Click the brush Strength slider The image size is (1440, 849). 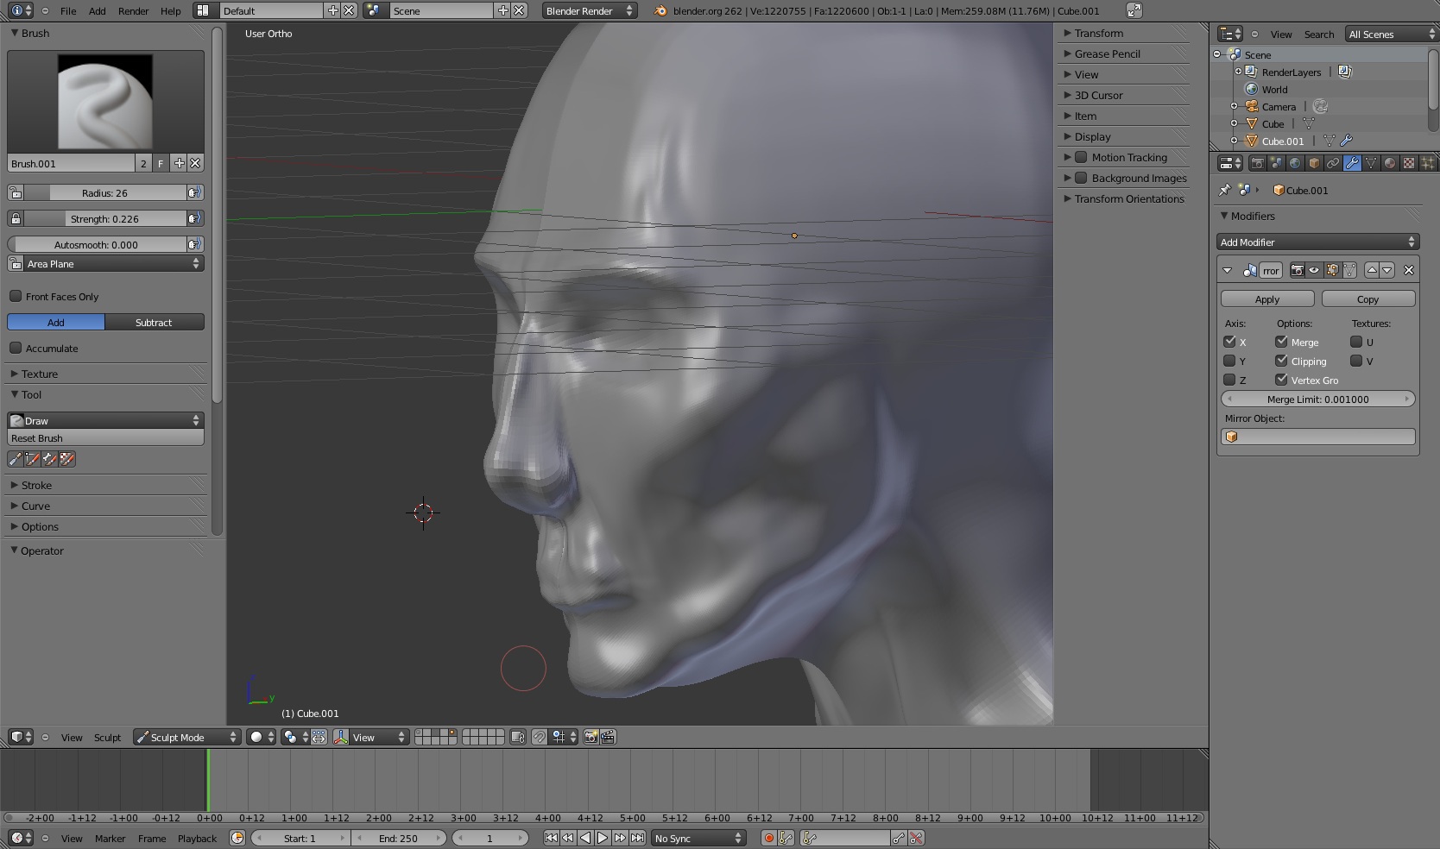coord(104,218)
